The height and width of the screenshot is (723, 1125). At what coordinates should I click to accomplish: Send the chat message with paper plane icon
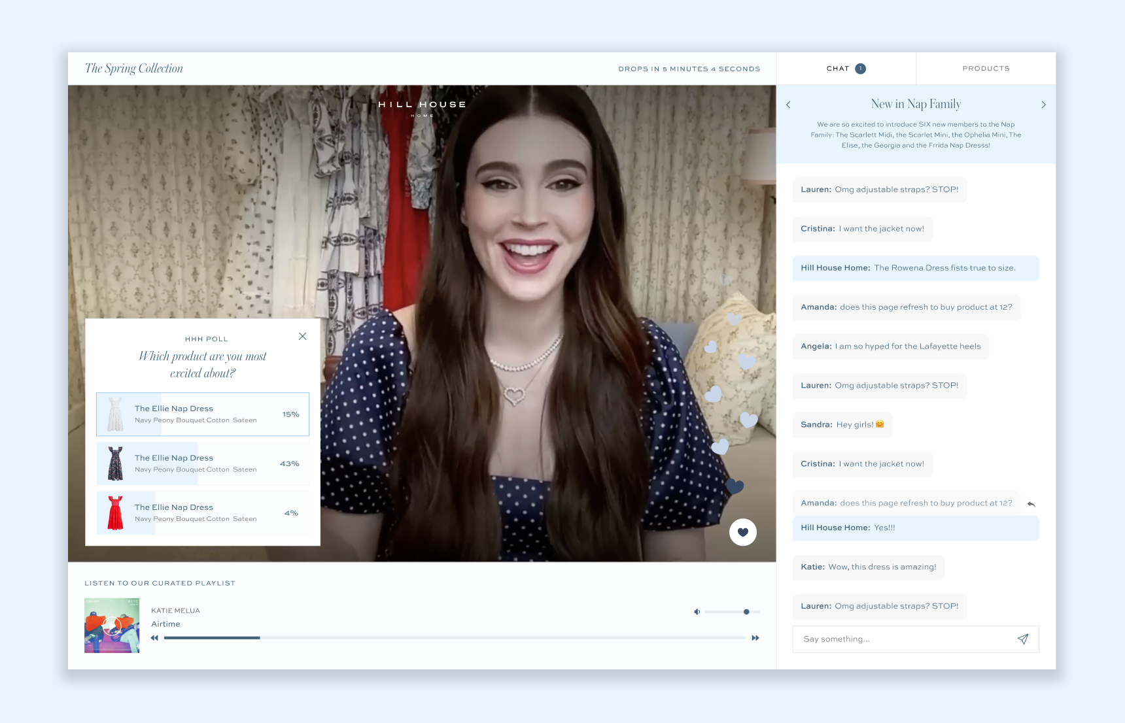(1022, 639)
